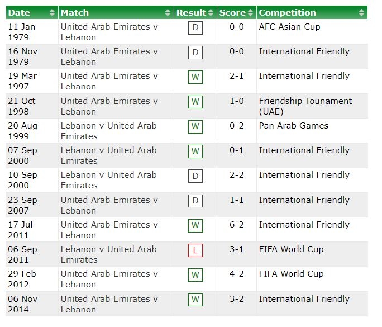Screen dimensions: 382x327
Task: Open the 06 Sep 2011 FIFA World Cup entry
Action: (x=291, y=249)
